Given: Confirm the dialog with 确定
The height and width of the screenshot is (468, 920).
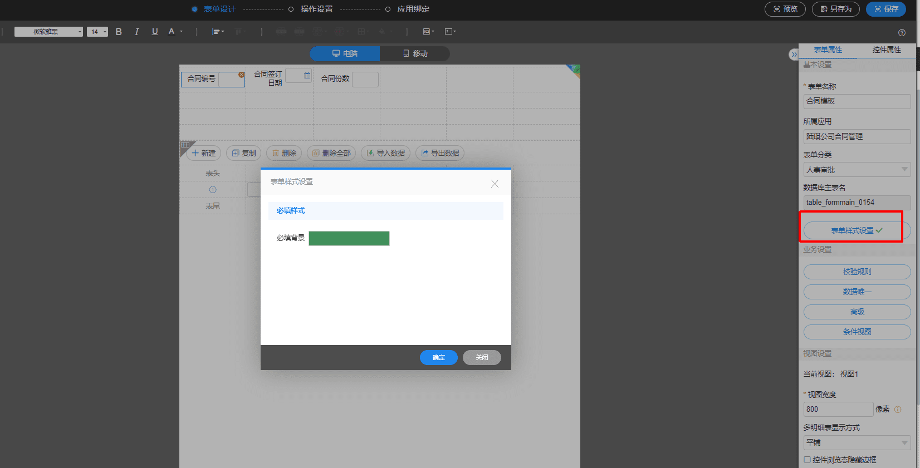Looking at the screenshot, I should (439, 357).
